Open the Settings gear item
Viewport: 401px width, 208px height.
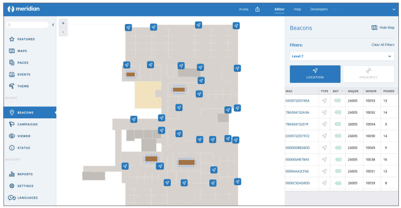[x=25, y=186]
